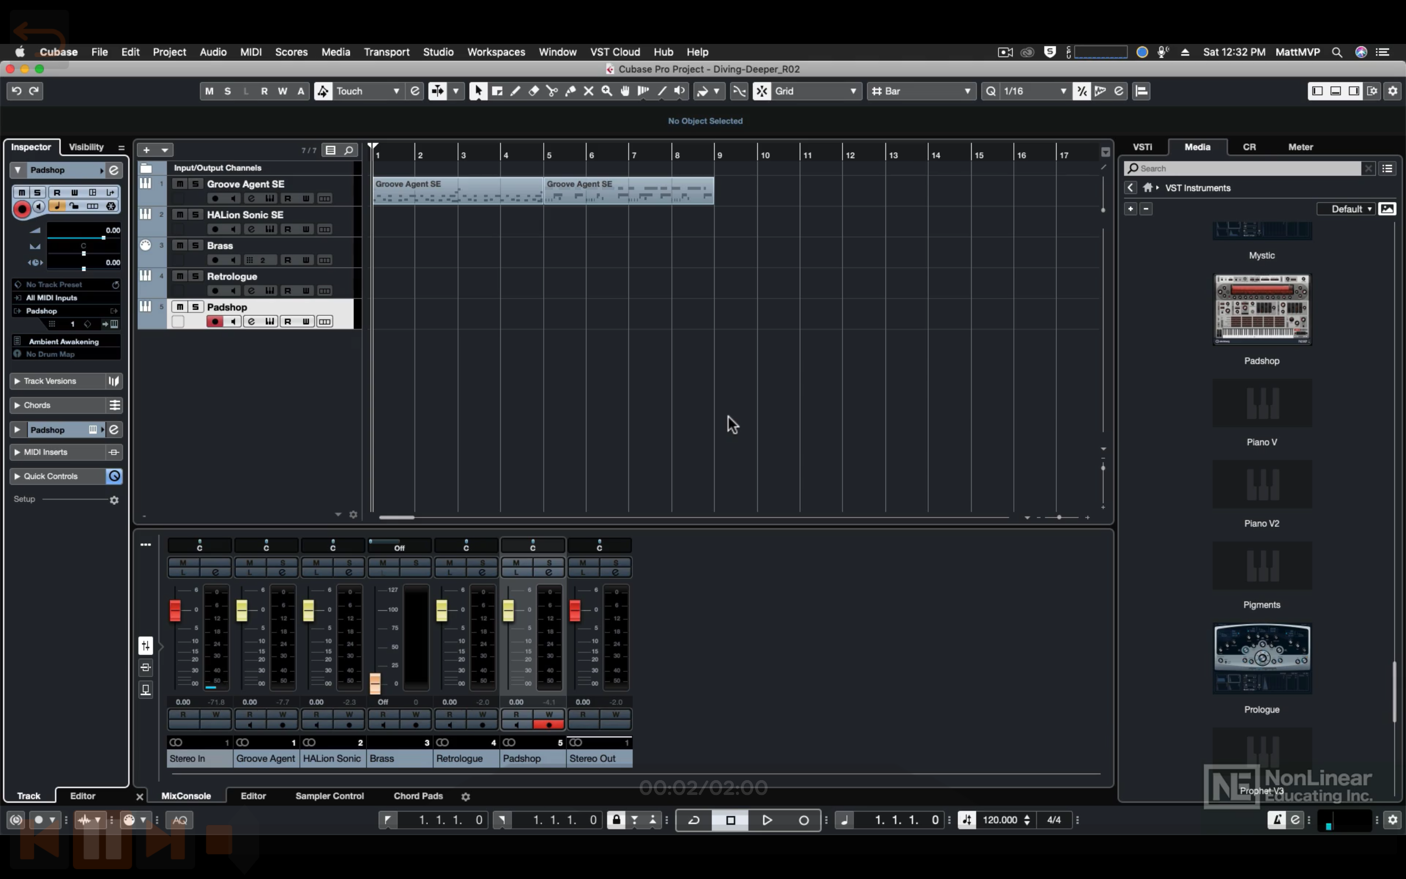Viewport: 1406px width, 879px height.
Task: Open the Default view dropdown in Media
Action: pyautogui.click(x=1346, y=209)
